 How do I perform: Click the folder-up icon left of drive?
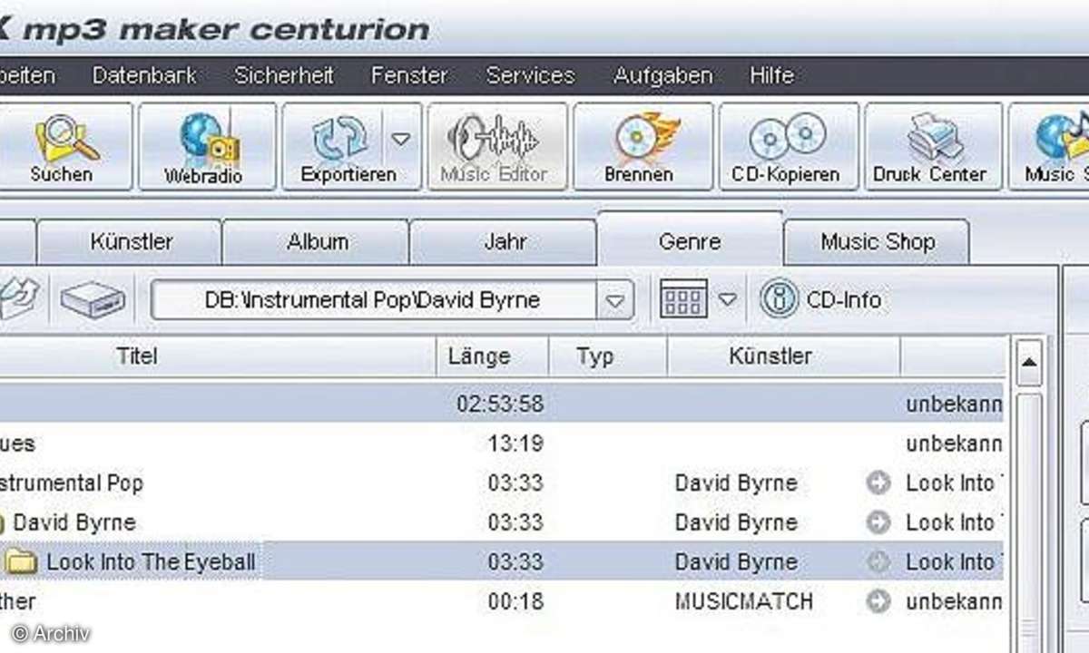[18, 300]
